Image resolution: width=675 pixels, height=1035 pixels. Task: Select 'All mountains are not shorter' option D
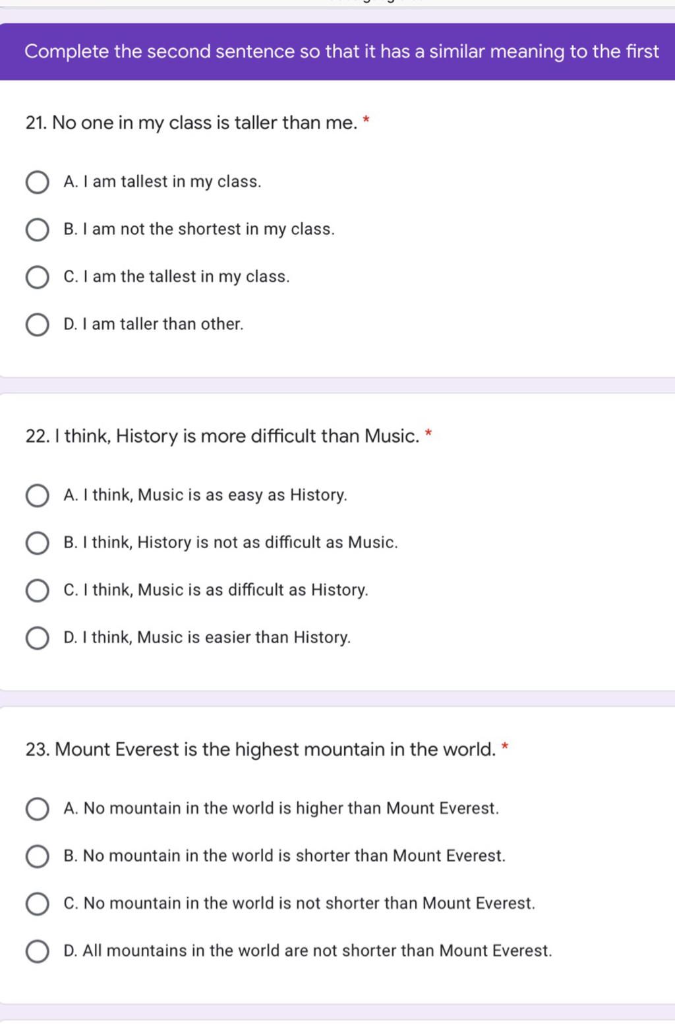(37, 951)
